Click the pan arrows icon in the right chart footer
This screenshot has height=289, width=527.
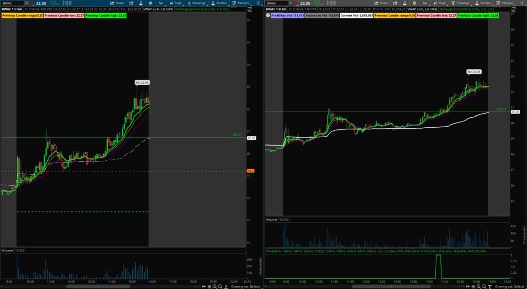(468, 286)
